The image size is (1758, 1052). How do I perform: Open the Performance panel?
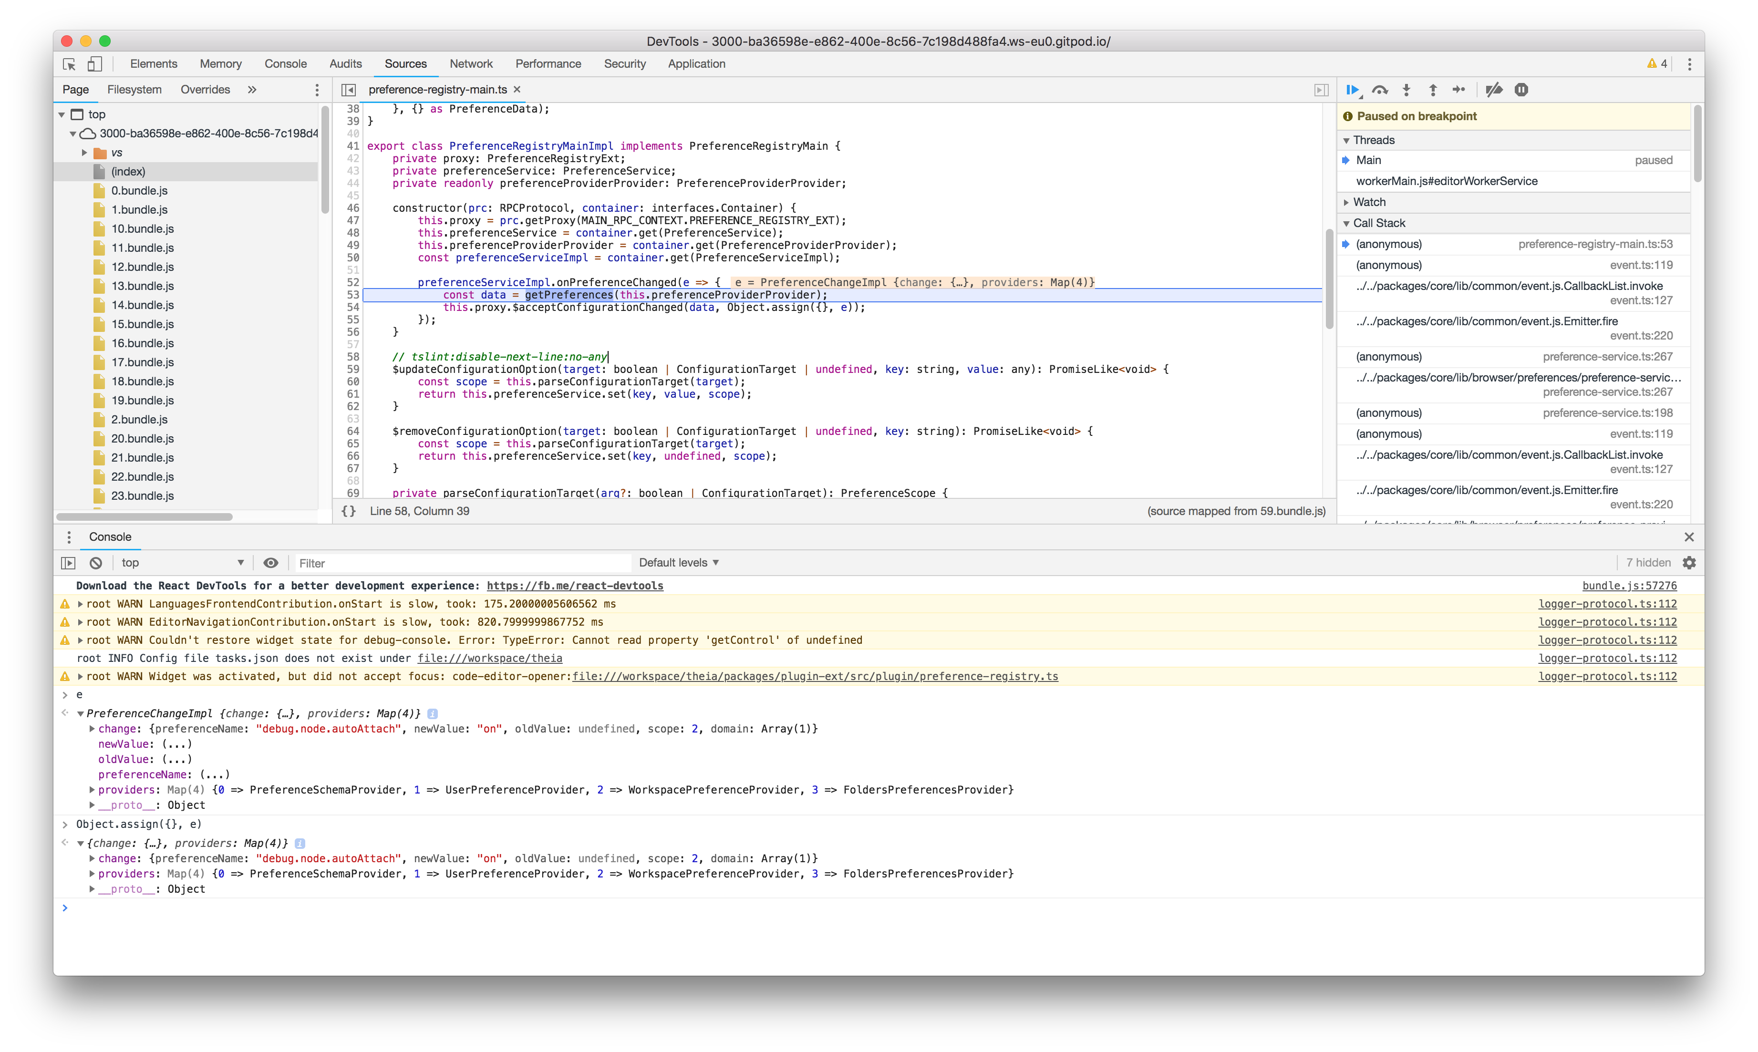point(548,64)
